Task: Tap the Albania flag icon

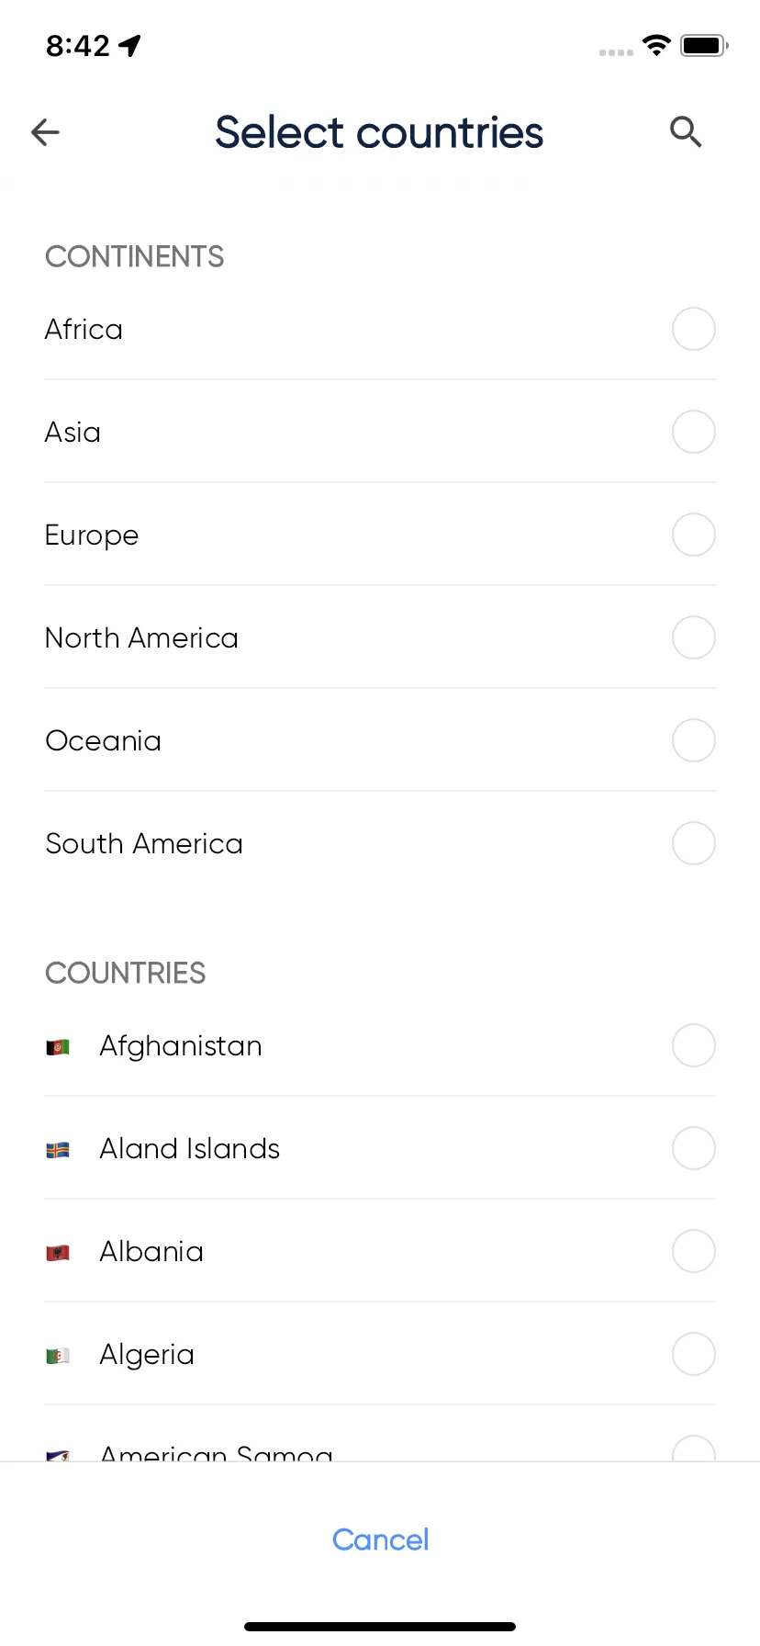Action: 58,1252
